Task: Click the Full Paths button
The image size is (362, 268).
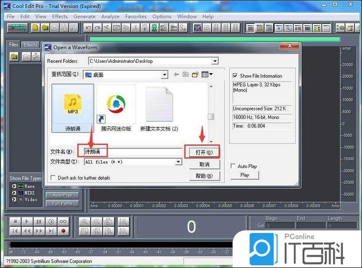Action: pyautogui.click(x=62, y=204)
